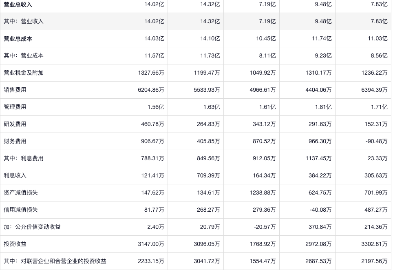Select the 1137.45万 interest expense cell
Viewport: 393px width, 270px height.
318,158
